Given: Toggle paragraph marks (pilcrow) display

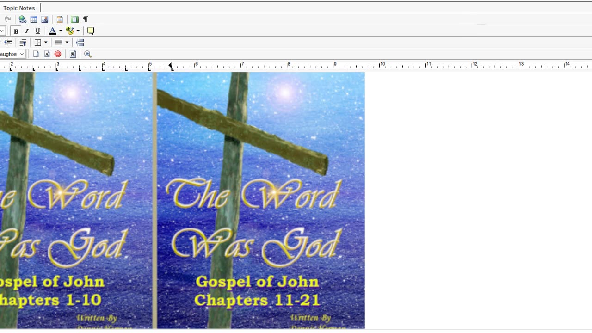Looking at the screenshot, I should (x=86, y=19).
